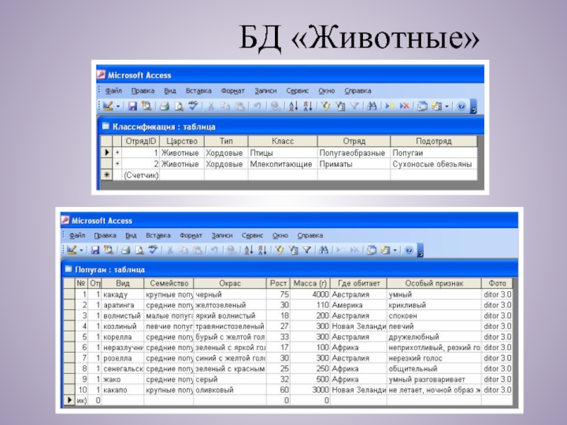Click the дружелюбный cell
Viewport: 567px width, 425px height.
[434, 337]
